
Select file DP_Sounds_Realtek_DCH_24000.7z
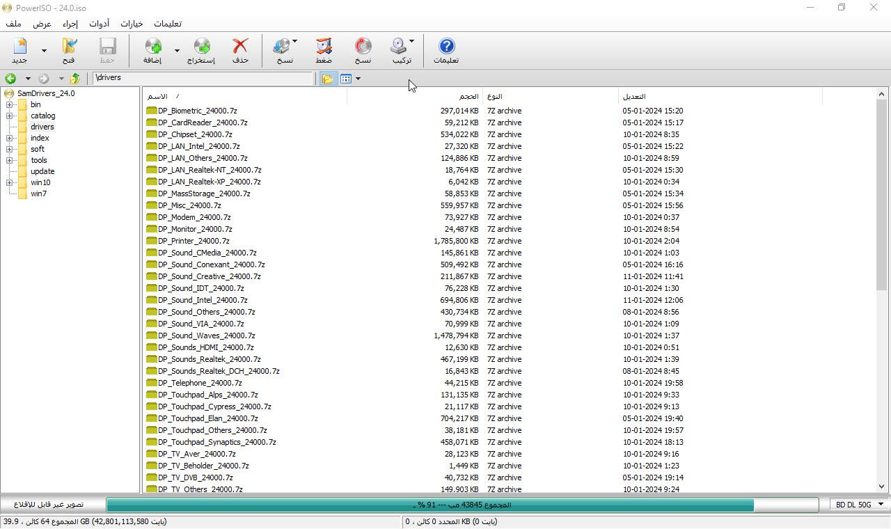click(219, 371)
